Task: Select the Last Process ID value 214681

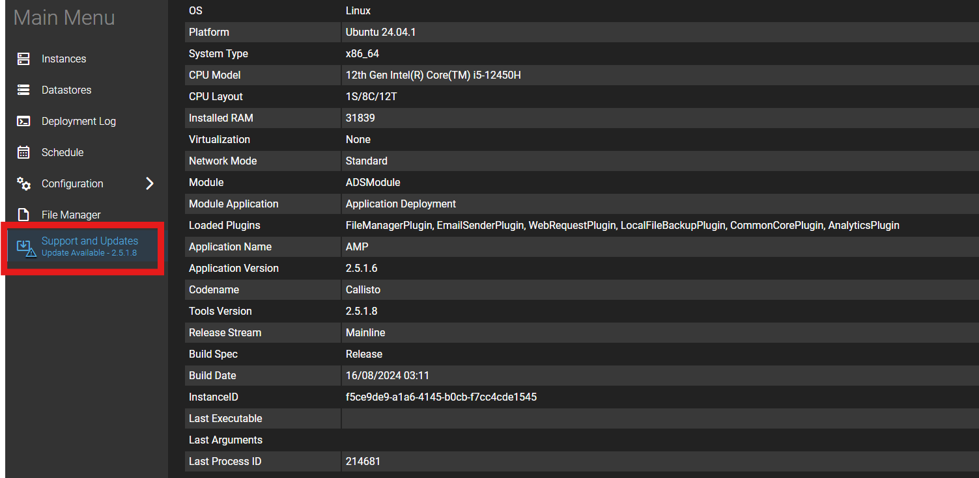Action: 363,462
